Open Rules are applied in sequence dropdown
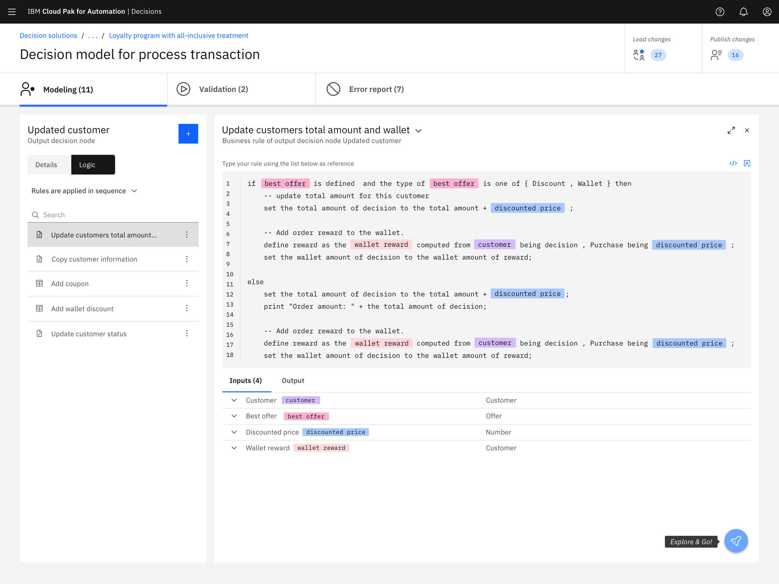The width and height of the screenshot is (779, 584). point(84,191)
